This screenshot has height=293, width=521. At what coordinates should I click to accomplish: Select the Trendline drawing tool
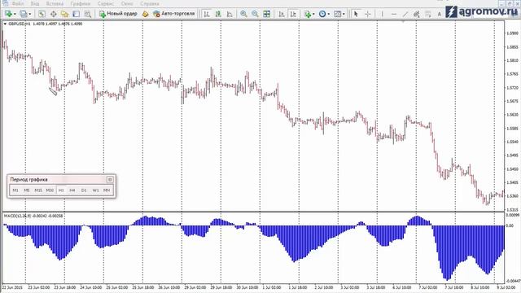point(405,14)
